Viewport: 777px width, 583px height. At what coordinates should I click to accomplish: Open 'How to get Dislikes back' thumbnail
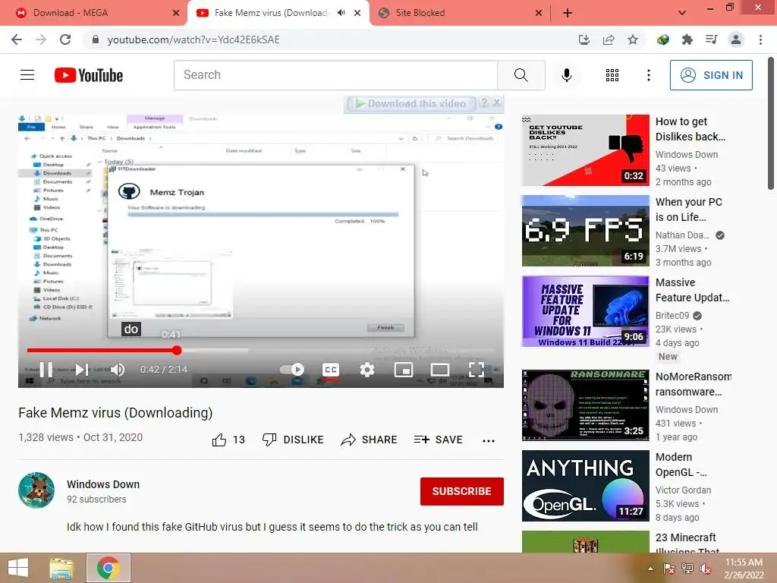tap(585, 150)
